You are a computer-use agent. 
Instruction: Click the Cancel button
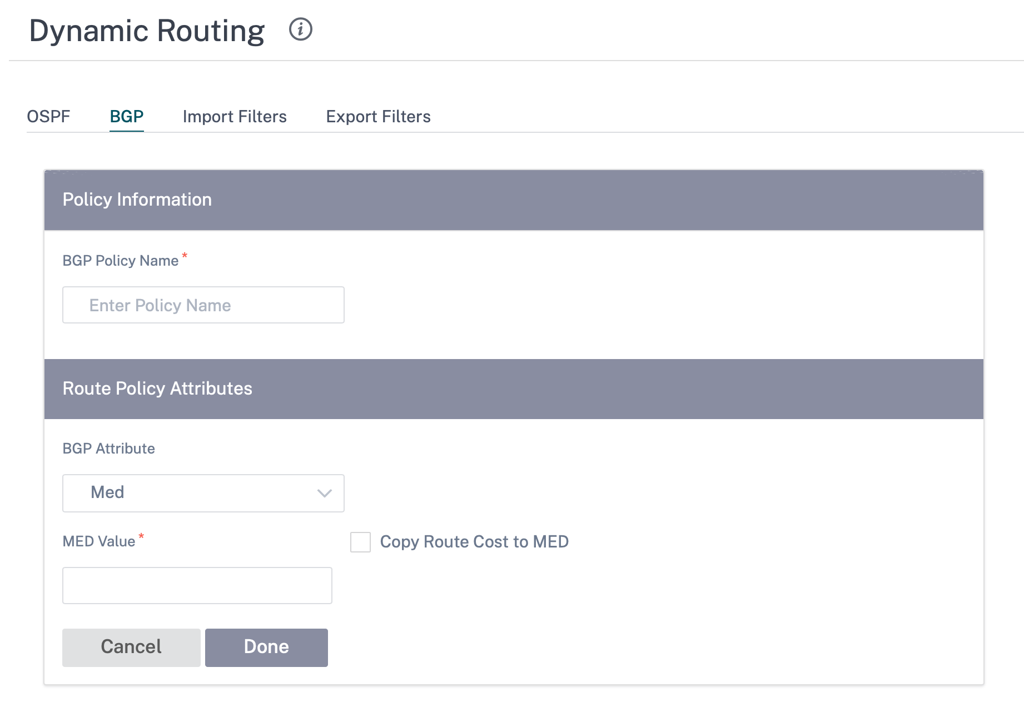(x=131, y=648)
